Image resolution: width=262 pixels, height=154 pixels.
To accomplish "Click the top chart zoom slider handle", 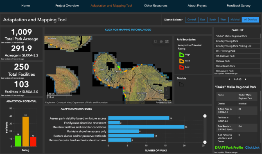I will coord(205,116).
